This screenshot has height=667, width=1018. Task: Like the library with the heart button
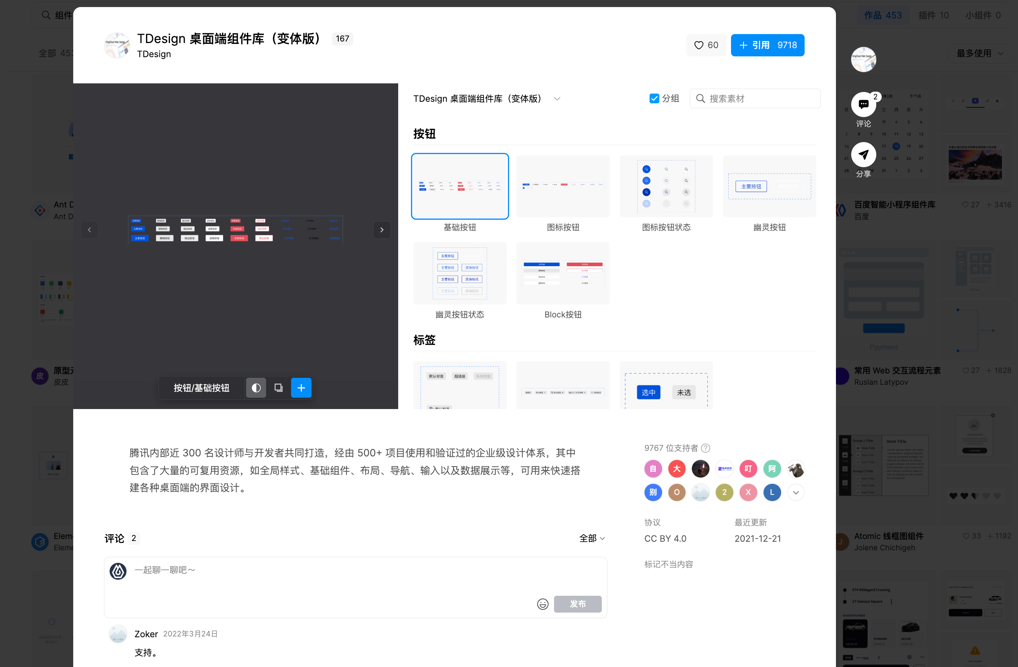(706, 45)
